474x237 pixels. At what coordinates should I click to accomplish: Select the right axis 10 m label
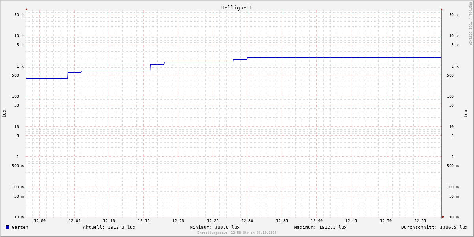click(454, 217)
